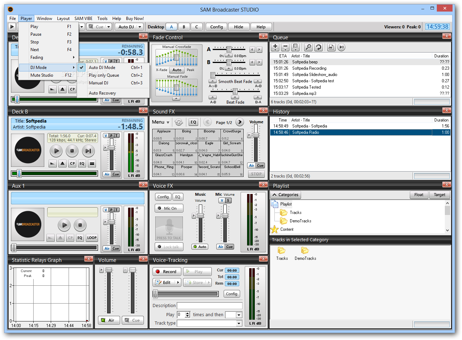Enable LOOP on Aux 1

pos(92,238)
